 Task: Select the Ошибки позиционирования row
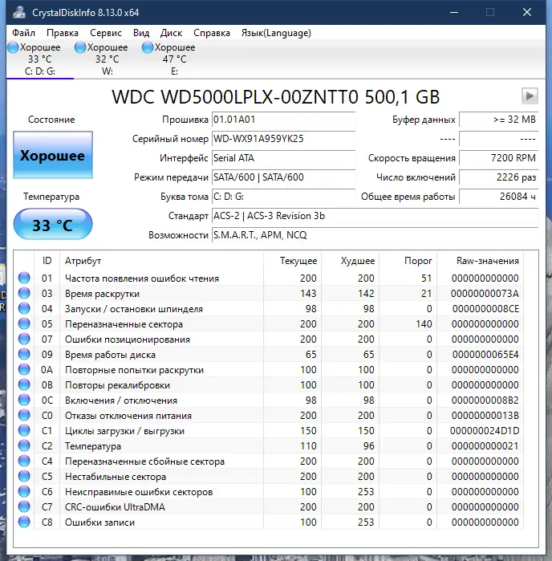pos(268,339)
